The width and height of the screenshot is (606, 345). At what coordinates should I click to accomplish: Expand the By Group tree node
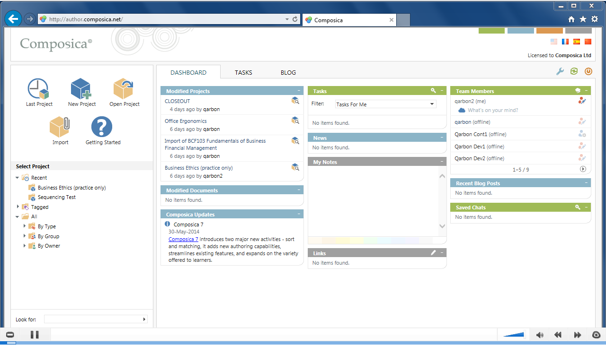(25, 236)
